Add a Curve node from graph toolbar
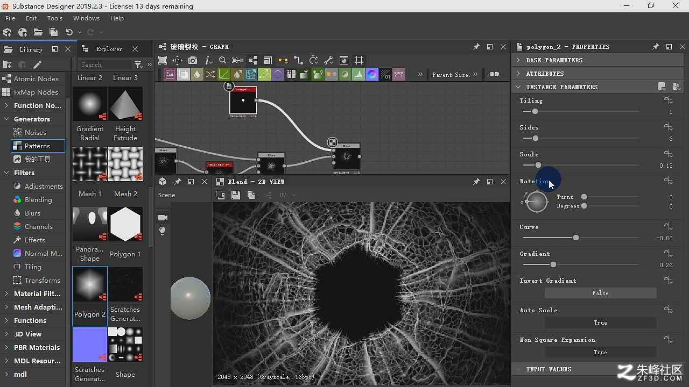This screenshot has width=689, height=387. [224, 74]
